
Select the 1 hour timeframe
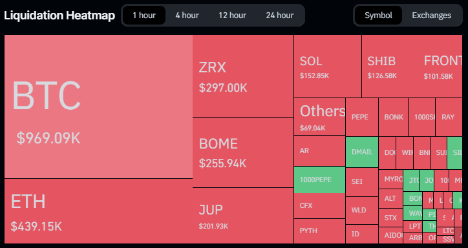[x=144, y=15]
